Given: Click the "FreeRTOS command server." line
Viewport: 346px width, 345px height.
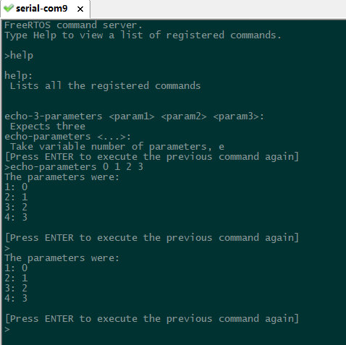Looking at the screenshot, I should [73, 25].
